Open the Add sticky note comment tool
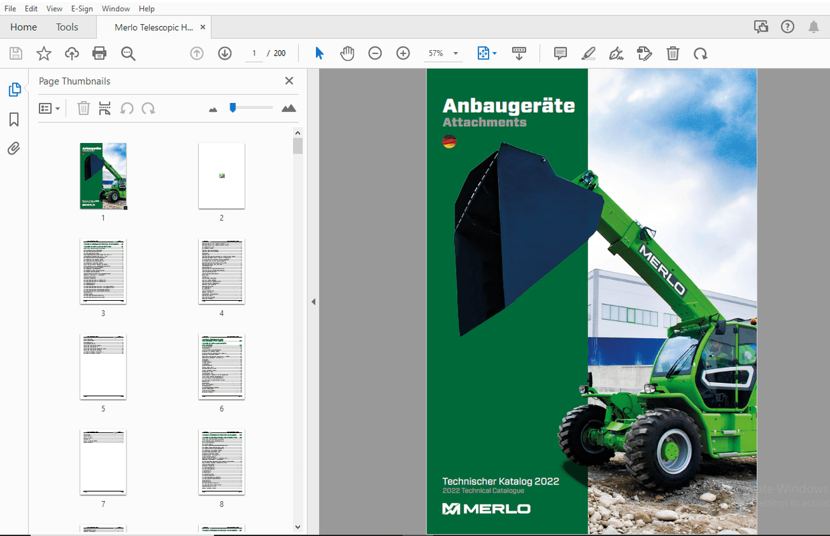This screenshot has height=536, width=830. click(x=560, y=53)
